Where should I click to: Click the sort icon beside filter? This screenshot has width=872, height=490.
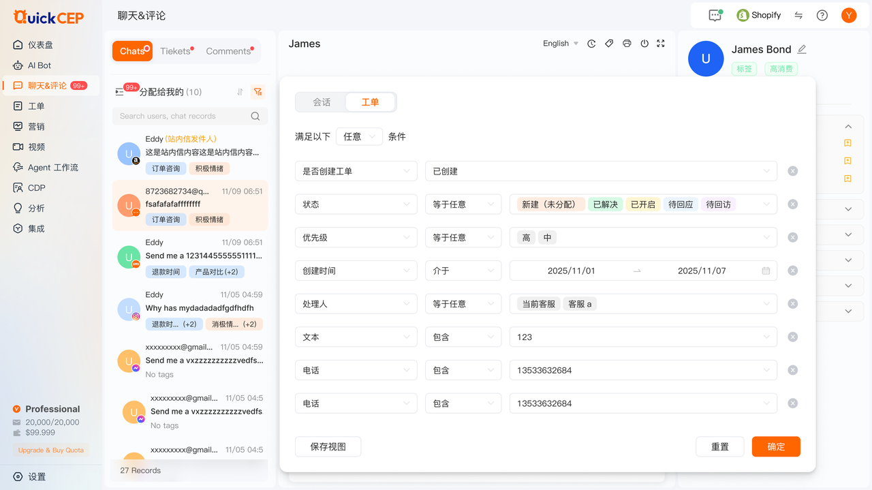pyautogui.click(x=240, y=92)
